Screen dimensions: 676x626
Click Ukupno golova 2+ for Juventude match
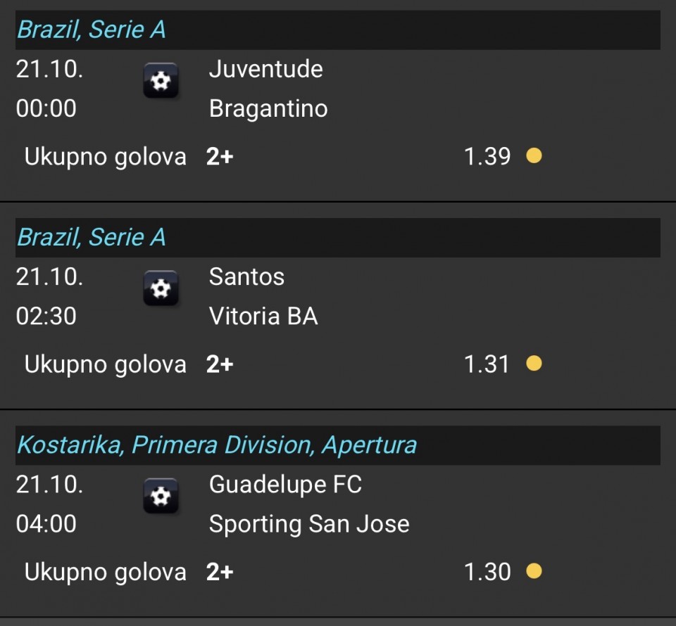click(x=128, y=156)
